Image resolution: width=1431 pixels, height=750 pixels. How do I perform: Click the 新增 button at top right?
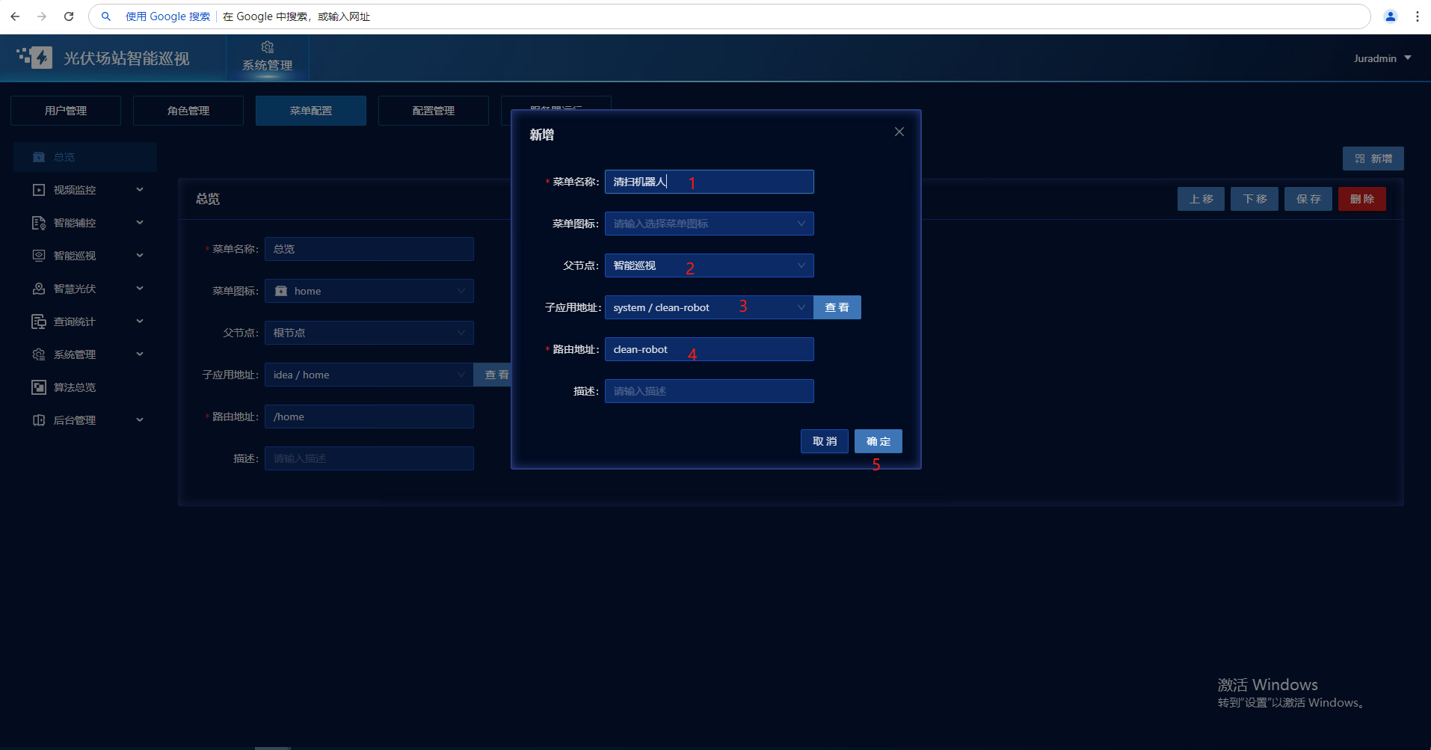(x=1373, y=159)
